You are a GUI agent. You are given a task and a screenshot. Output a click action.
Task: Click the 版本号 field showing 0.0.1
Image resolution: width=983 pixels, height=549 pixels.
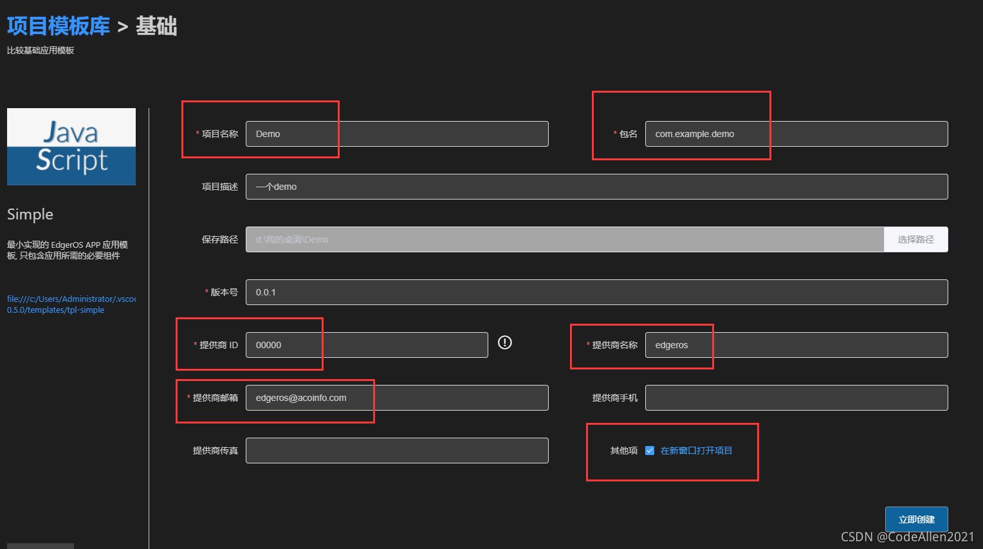[x=596, y=292]
